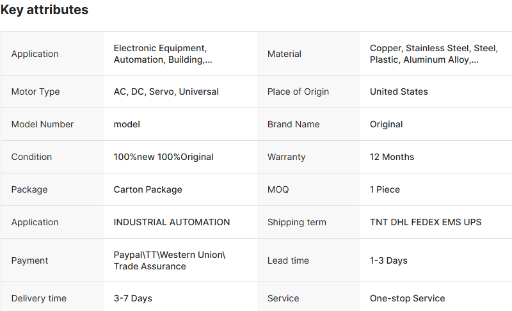Select the AC, DC, Servo, Universal value
Viewport: 512px width, 311px height.
pos(166,92)
